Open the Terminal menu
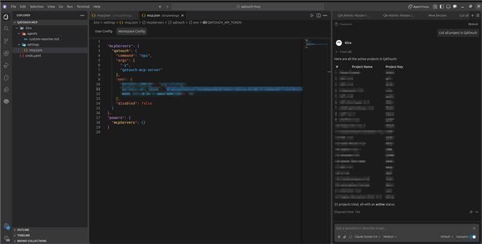482x244 pixels. [83, 7]
